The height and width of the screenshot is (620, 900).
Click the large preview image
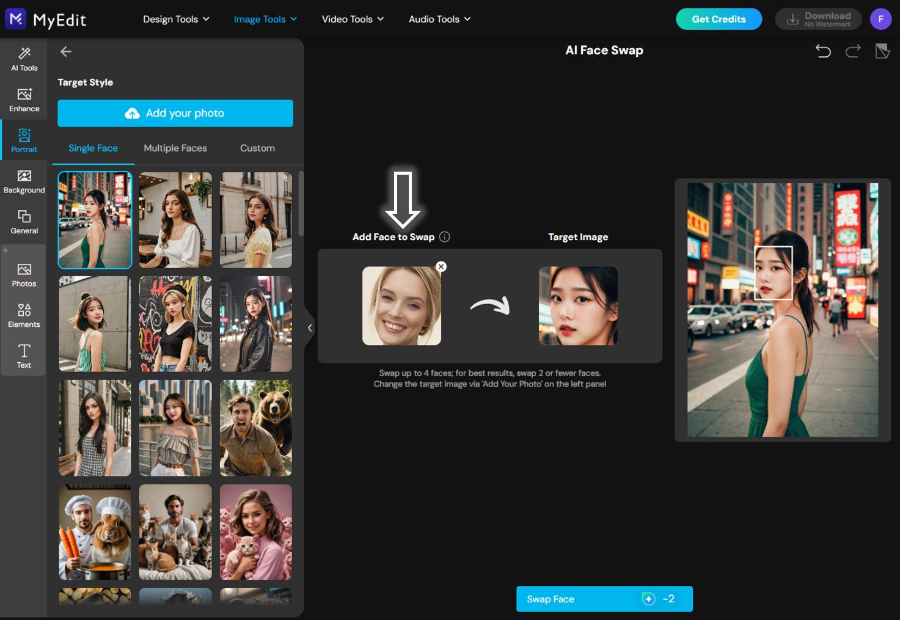pyautogui.click(x=783, y=310)
